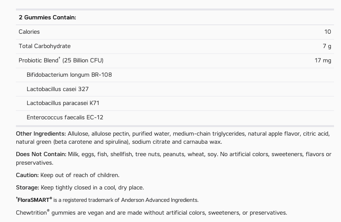Select the 17 mg probiotic blend amount
The image size is (341, 222).
click(x=323, y=60)
